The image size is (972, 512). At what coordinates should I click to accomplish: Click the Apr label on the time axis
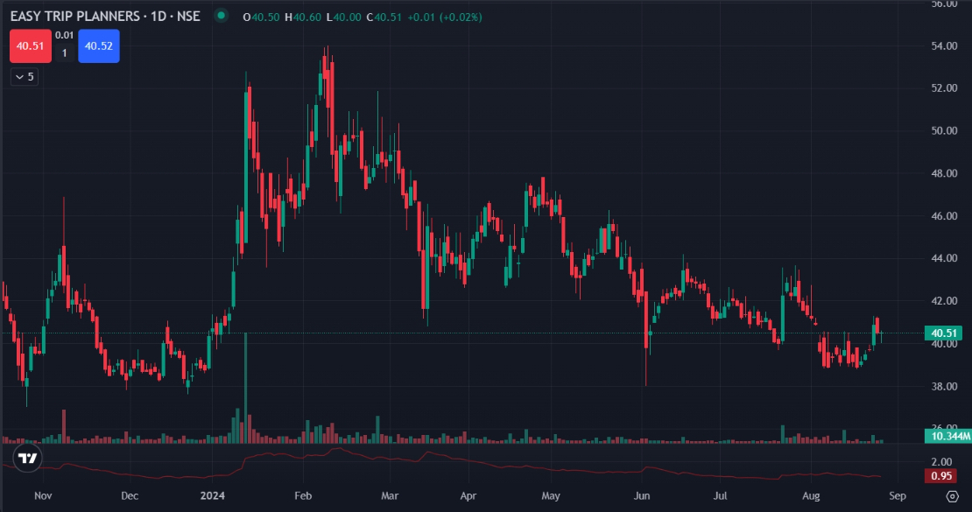pos(468,496)
